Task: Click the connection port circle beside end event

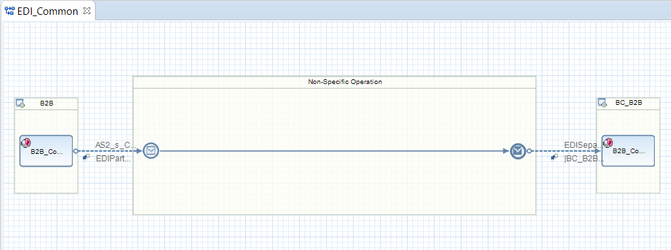Action: (529, 151)
